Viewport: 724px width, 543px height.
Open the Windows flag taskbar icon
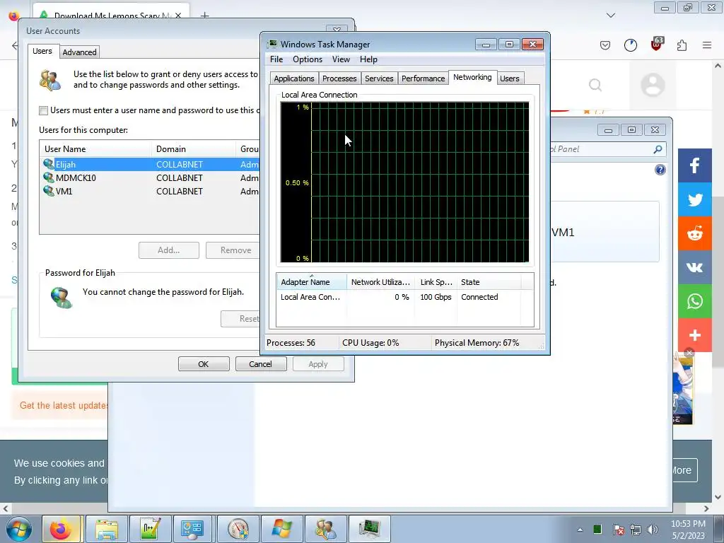pos(281,529)
